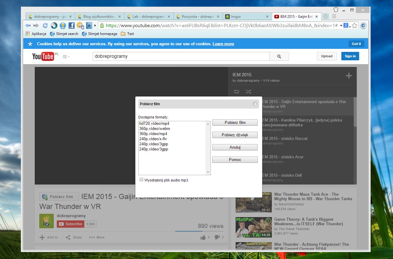Click Anuluj button
Screen dimensions: 393x259
coord(235,147)
